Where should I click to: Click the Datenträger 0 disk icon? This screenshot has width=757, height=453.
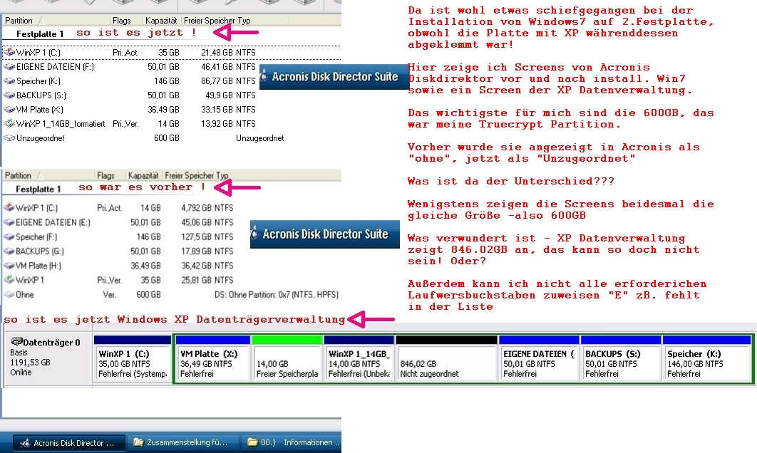16,342
